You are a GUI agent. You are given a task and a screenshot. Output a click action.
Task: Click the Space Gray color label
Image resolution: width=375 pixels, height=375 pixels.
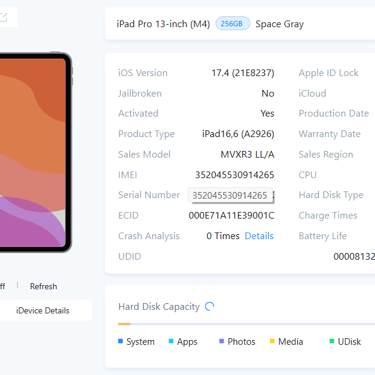click(x=280, y=24)
